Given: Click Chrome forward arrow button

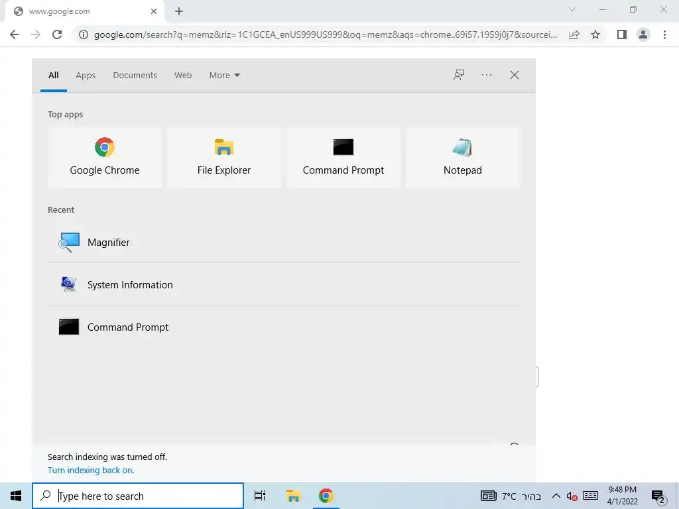Looking at the screenshot, I should (36, 34).
